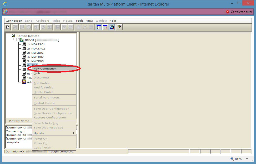256x164 pixels.
Task: Click the ESC toolbar icon
Action: pyautogui.click(x=64, y=27)
